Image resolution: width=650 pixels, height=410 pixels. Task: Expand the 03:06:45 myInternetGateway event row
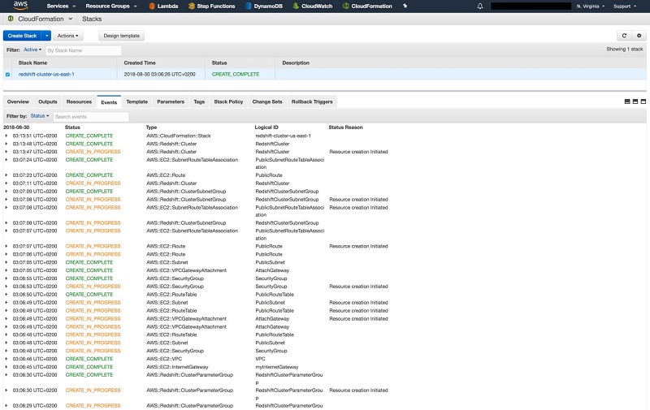tap(6, 367)
